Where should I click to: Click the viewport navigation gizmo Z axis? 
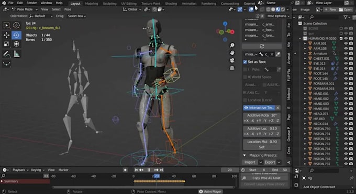point(225,24)
